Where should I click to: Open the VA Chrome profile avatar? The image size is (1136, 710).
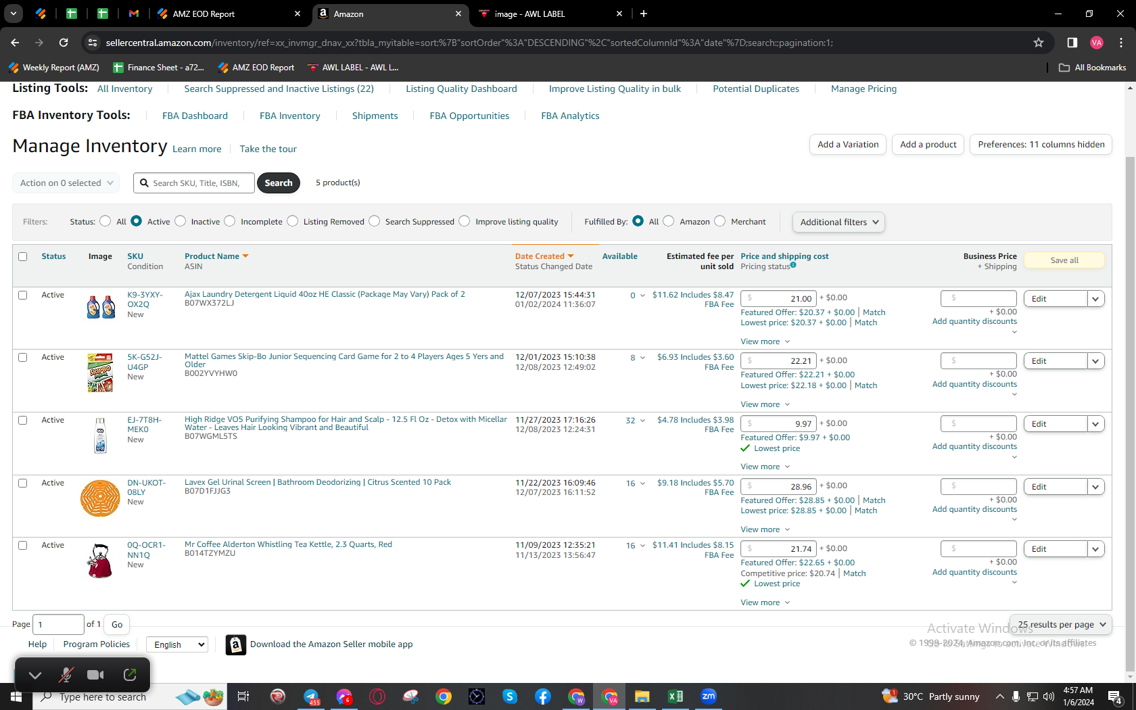(1097, 43)
